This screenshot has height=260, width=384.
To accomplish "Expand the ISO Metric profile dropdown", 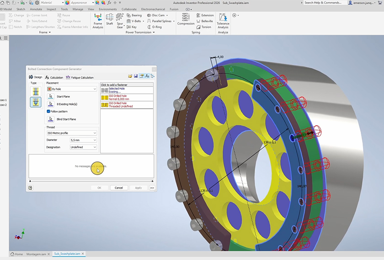I will [72, 133].
